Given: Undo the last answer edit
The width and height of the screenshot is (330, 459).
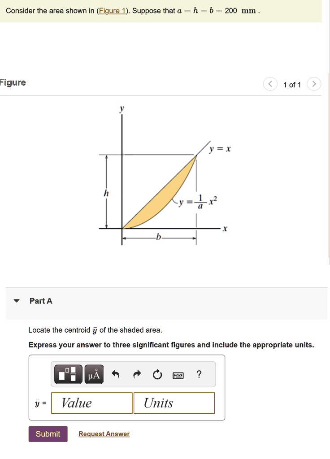Looking at the screenshot, I should [x=116, y=374].
